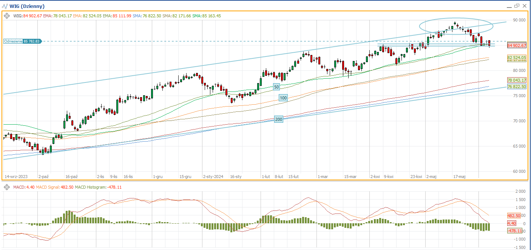This screenshot has width=531, height=250.
Task: Restore the WIG chart window size
Action: pos(516,6)
